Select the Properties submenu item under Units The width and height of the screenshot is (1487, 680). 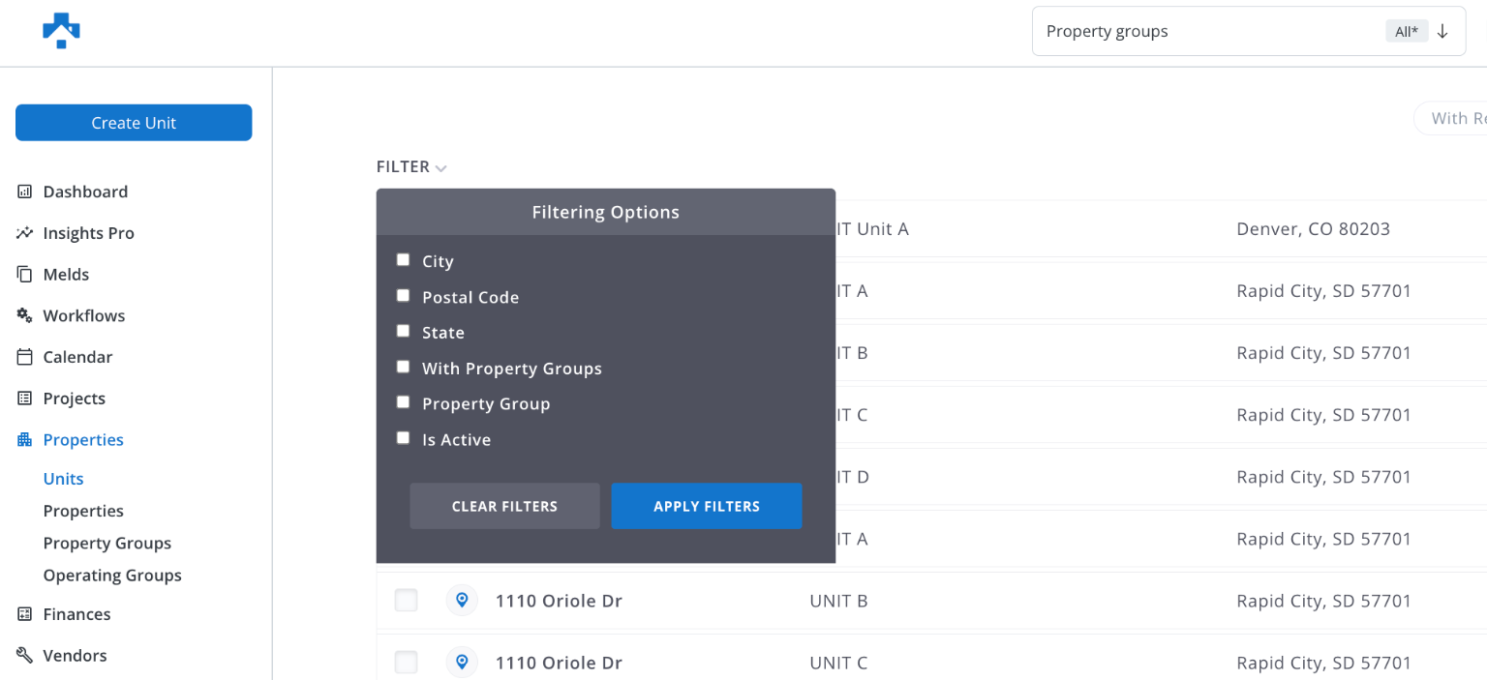click(x=83, y=511)
